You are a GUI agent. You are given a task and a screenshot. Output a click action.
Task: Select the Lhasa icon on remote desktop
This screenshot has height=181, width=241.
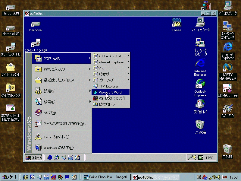point(177,25)
